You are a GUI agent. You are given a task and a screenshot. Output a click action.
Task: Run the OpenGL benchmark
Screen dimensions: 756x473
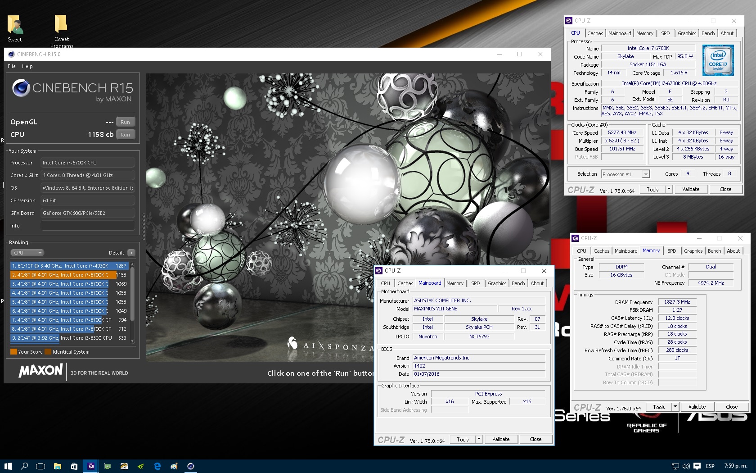[x=126, y=122]
